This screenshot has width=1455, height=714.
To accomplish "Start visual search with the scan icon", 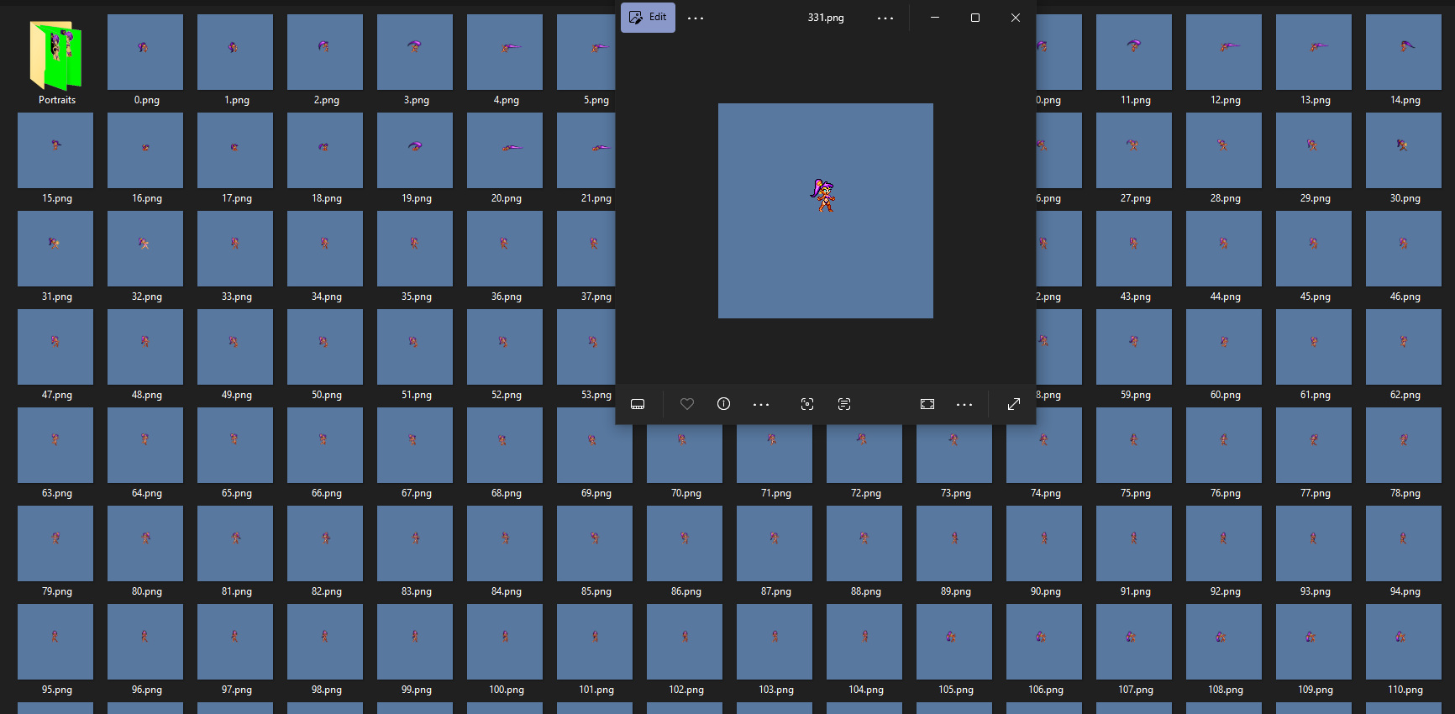I will tap(807, 404).
